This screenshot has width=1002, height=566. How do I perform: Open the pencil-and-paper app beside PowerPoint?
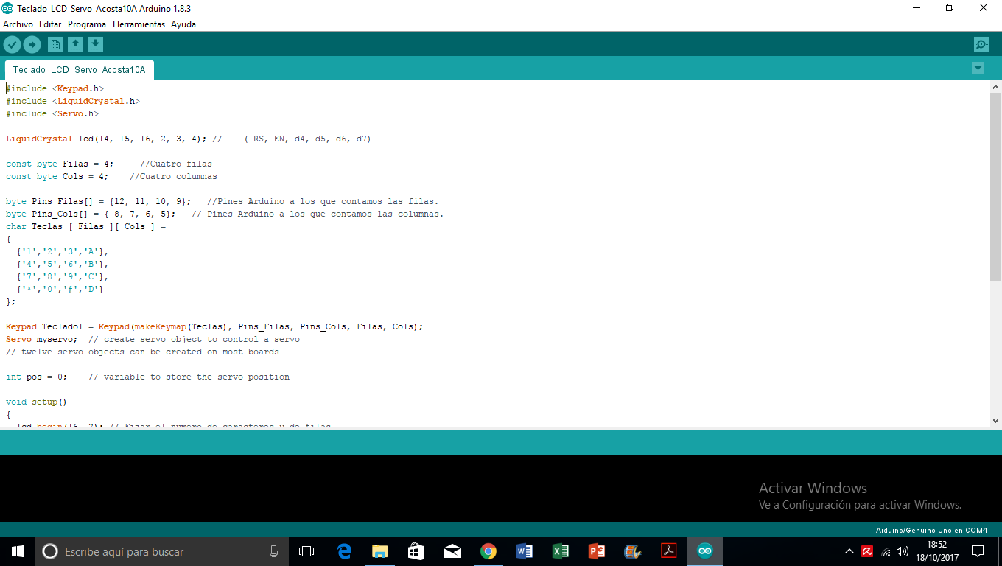(632, 551)
